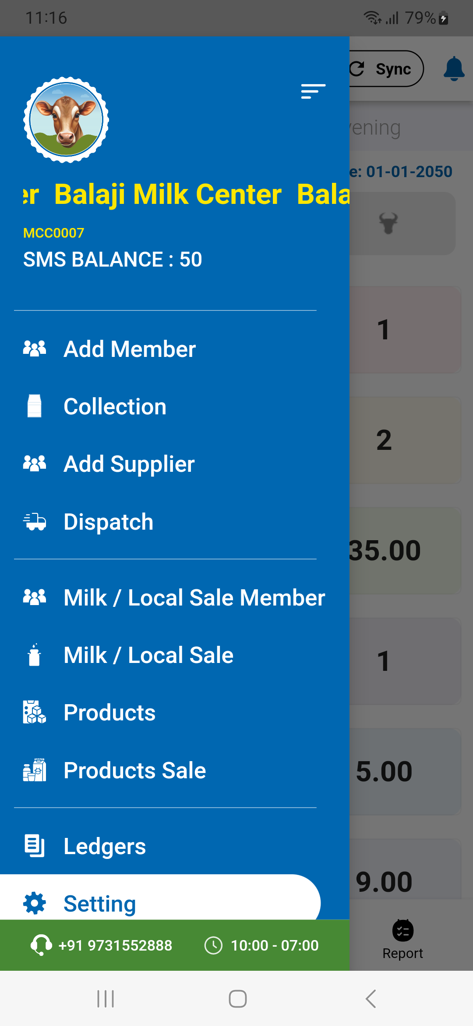Select the Products boxes icon

35,712
